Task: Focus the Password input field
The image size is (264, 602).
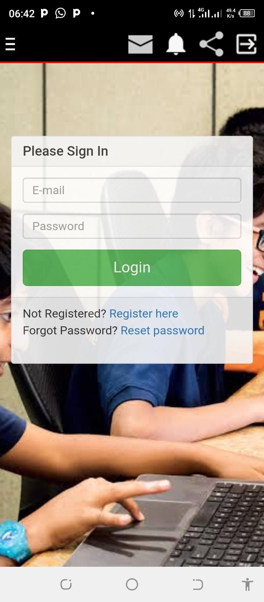Action: 132,226
